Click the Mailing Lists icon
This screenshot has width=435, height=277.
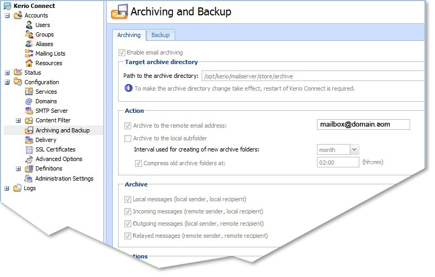point(29,53)
